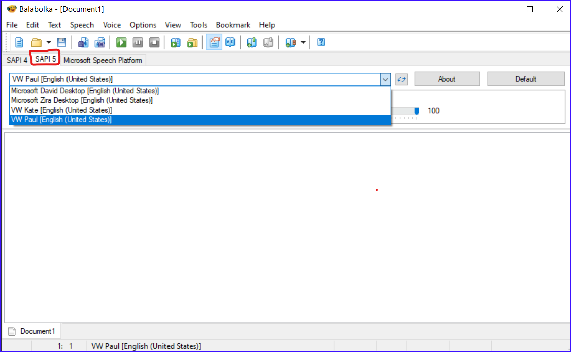Screen dimensions: 571x352
Task: Click the named bookmarks book icon
Action: pyautogui.click(x=291, y=42)
